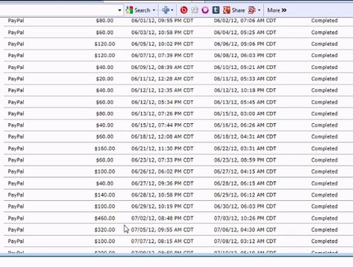Click date 06/28/12, 10:58 PM CDT
353x267 pixels.
point(162,195)
